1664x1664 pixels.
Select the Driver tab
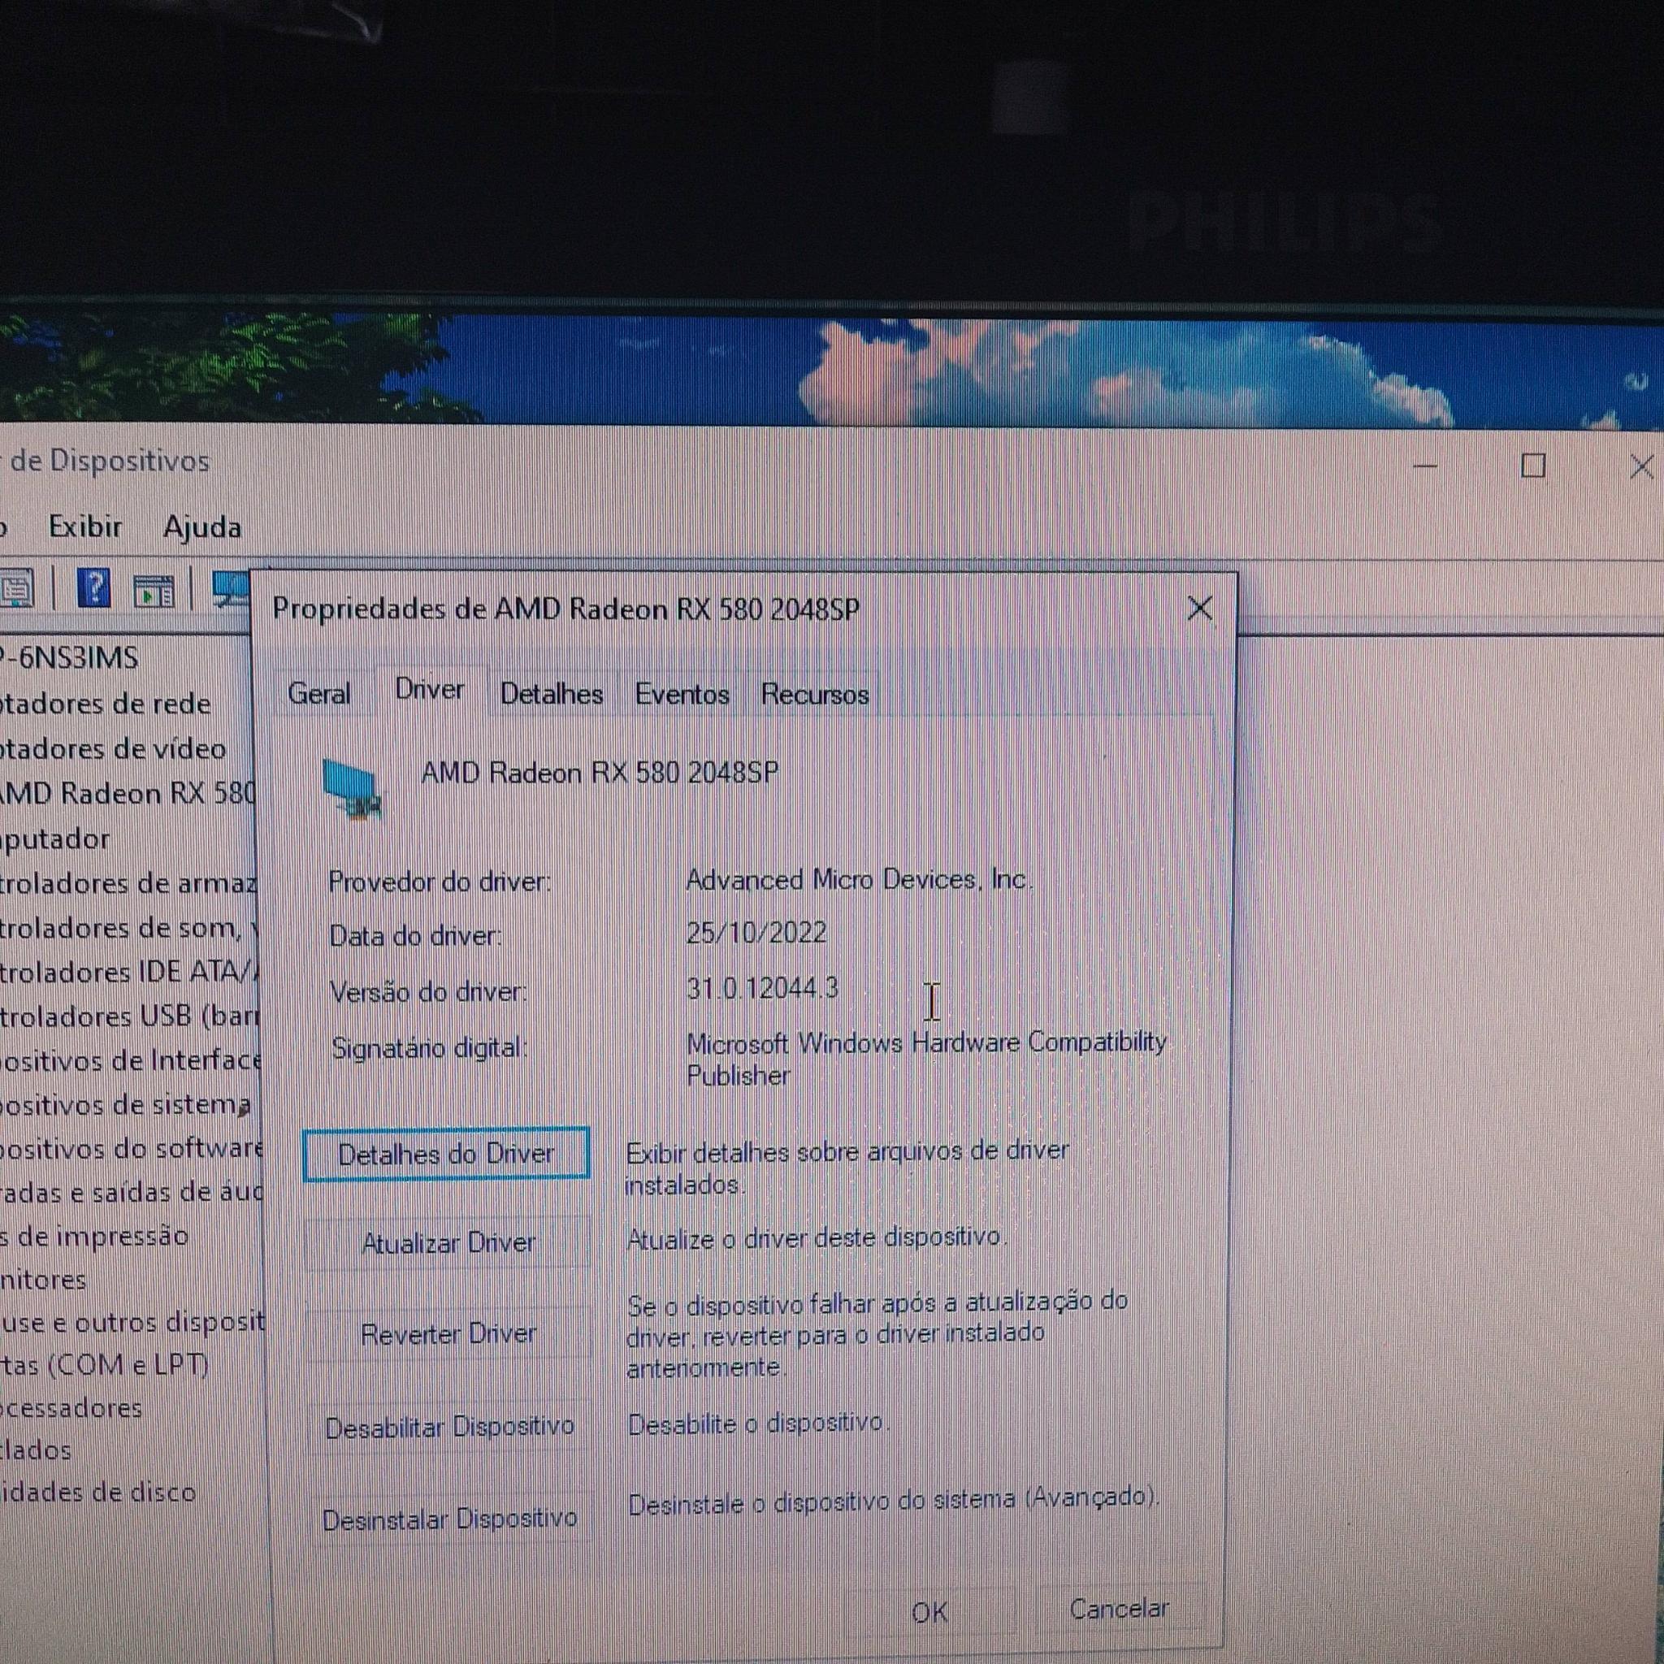[430, 690]
